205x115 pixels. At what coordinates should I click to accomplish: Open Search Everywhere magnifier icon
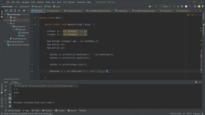pyautogui.click(x=195, y=6)
